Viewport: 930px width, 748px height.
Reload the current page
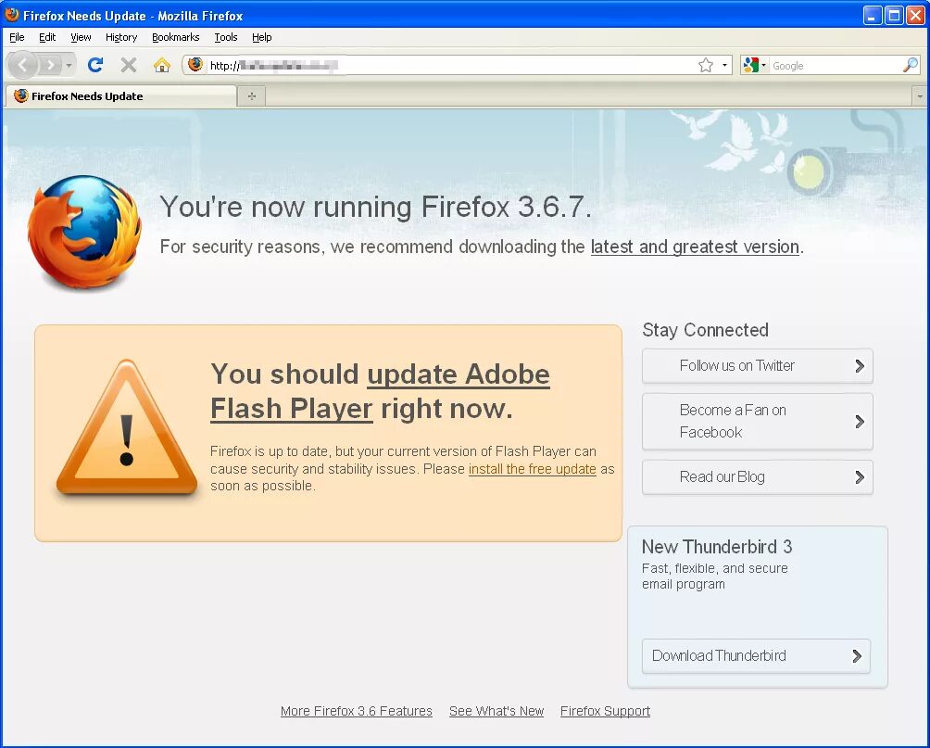[95, 65]
